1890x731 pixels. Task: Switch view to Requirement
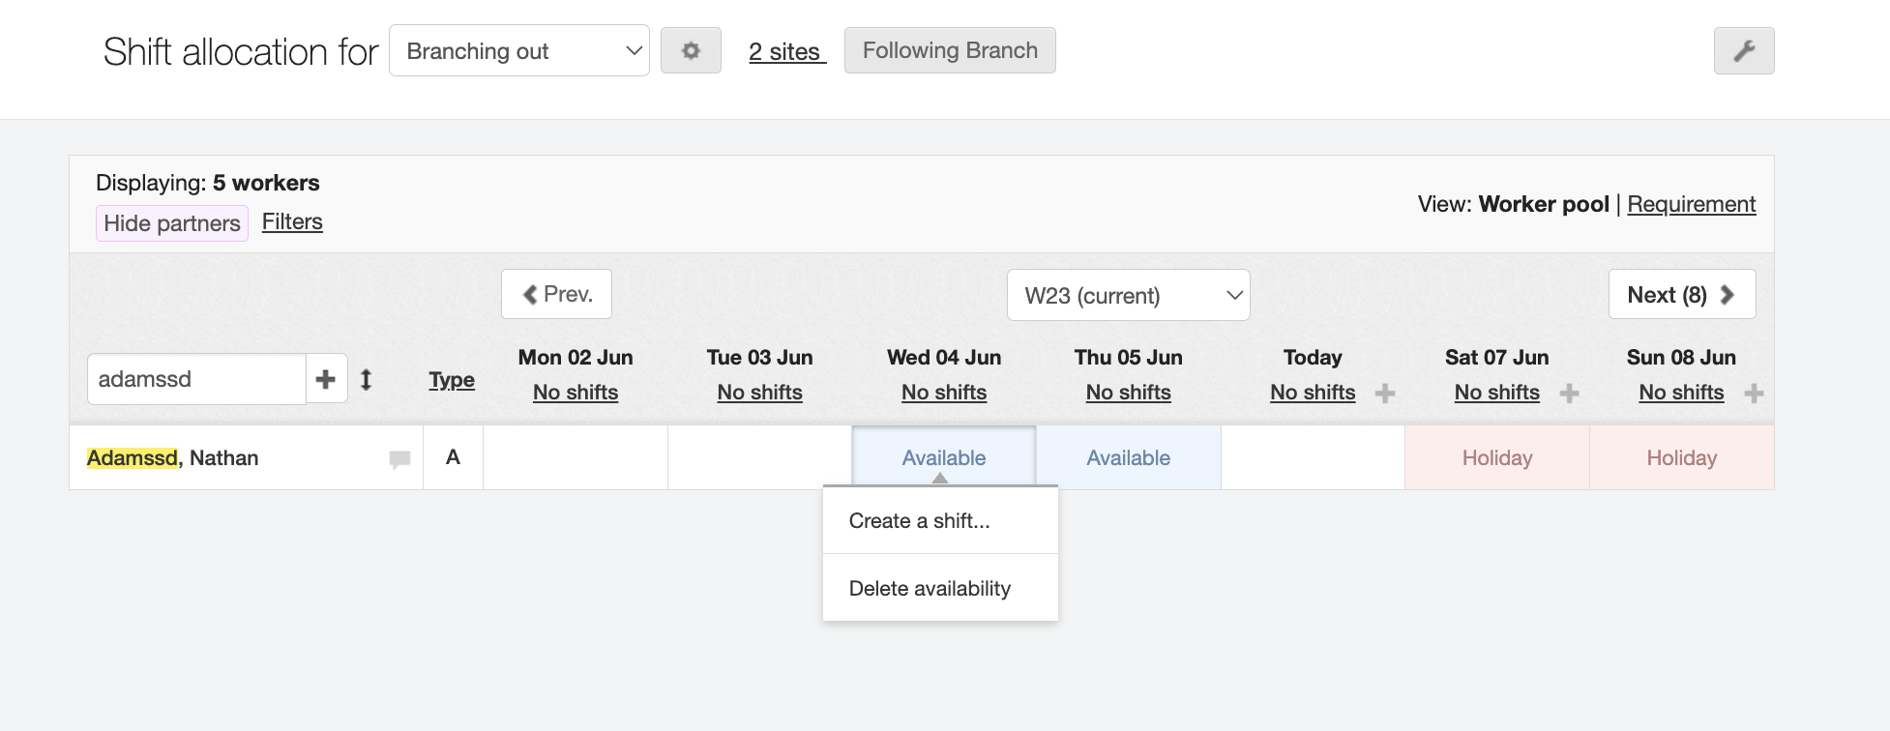coord(1691,204)
